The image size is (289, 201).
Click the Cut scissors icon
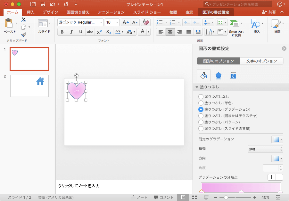(x=24, y=20)
